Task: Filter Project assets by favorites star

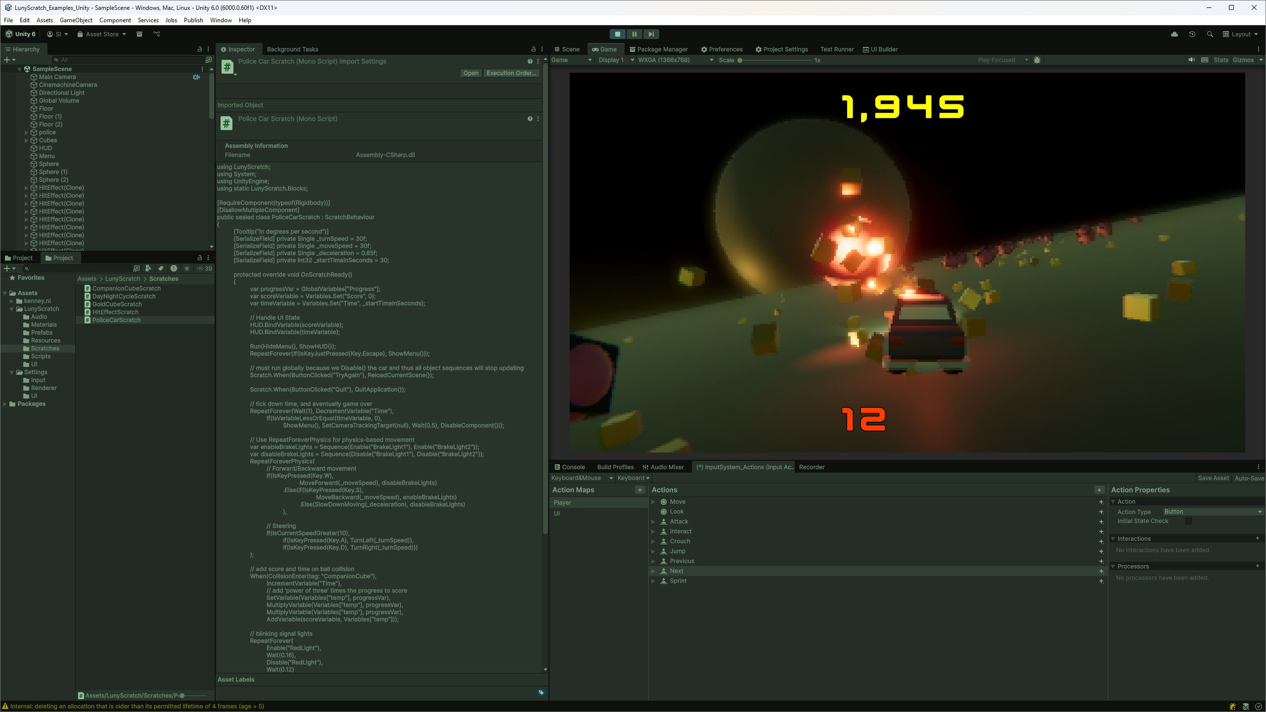Action: pyautogui.click(x=186, y=268)
